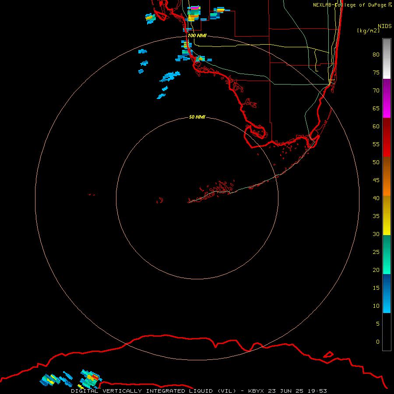The width and height of the screenshot is (394, 394).
Task: Select the 45 value on the scale
Action: (376, 180)
